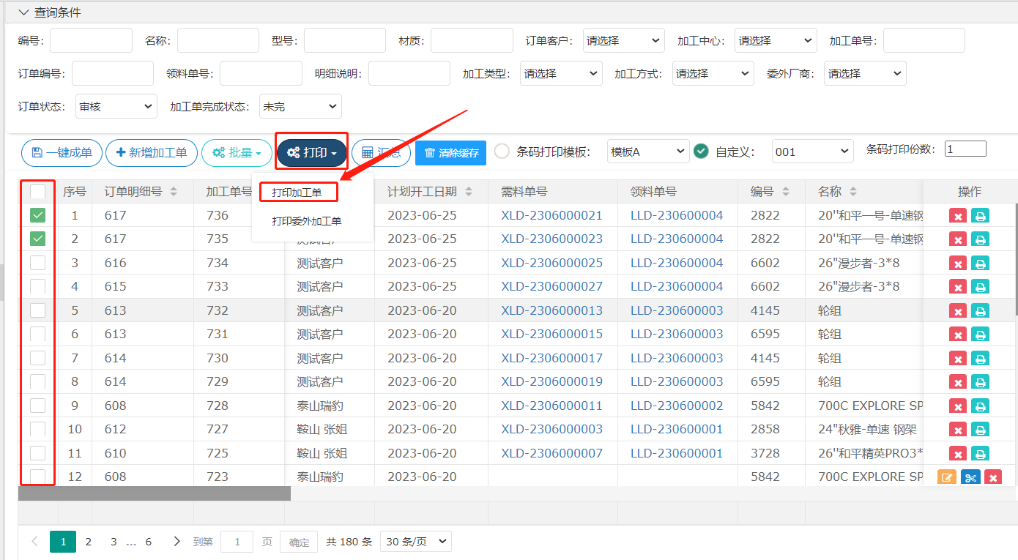Sort by 订单明细号 column sort arrows
Viewport: 1018px width, 560px height.
click(x=174, y=192)
